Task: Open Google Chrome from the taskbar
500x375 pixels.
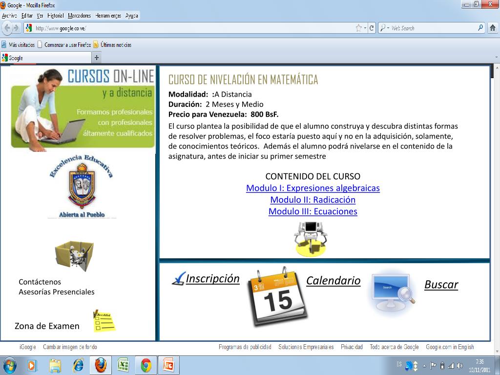Action: pos(146,365)
